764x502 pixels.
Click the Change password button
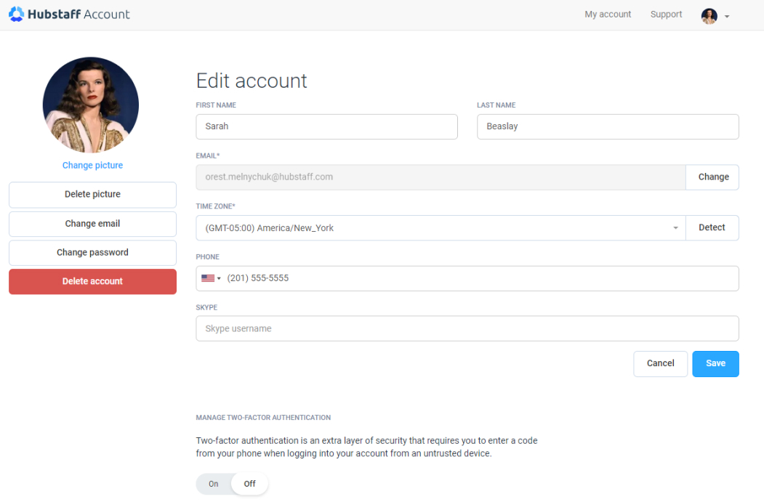(x=92, y=252)
